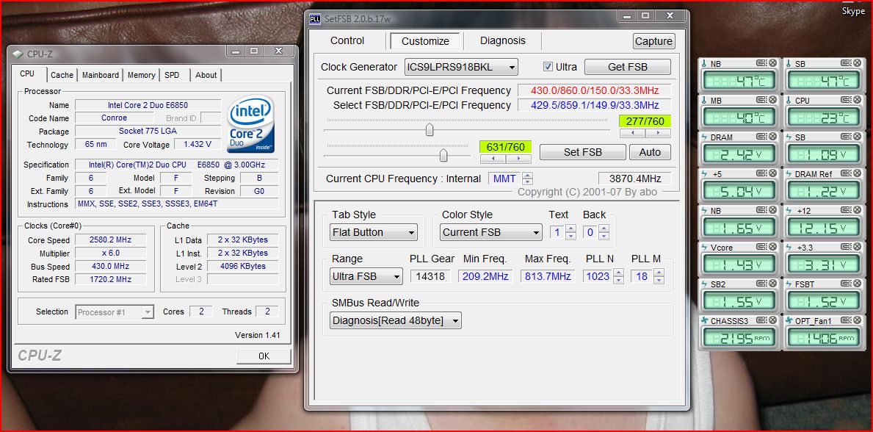Select the Skype desktop shortcut label

pos(853,11)
